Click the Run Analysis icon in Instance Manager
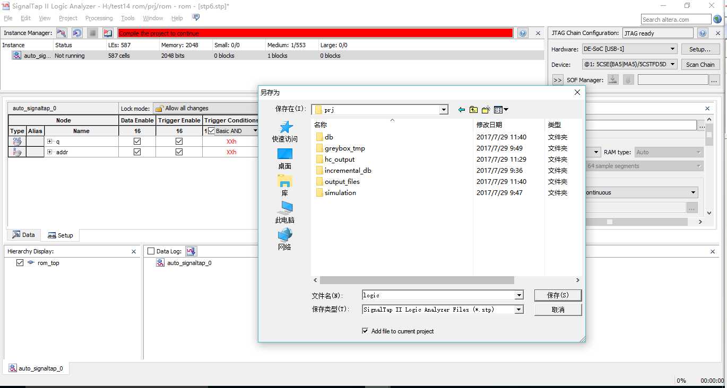 pos(62,33)
